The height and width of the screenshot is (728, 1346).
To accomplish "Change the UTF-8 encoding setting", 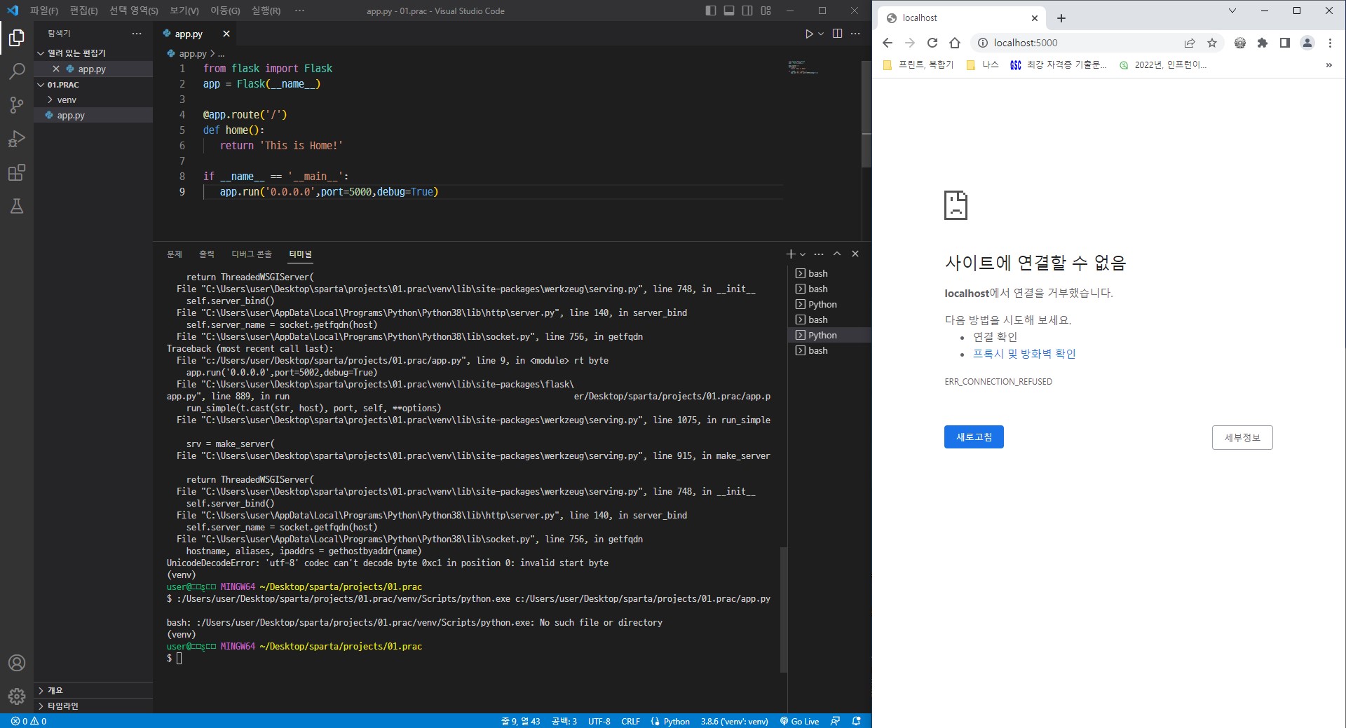I will [599, 721].
